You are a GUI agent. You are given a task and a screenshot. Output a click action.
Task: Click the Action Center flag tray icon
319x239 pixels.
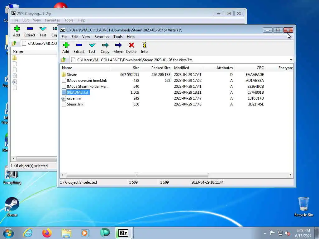click(272, 233)
